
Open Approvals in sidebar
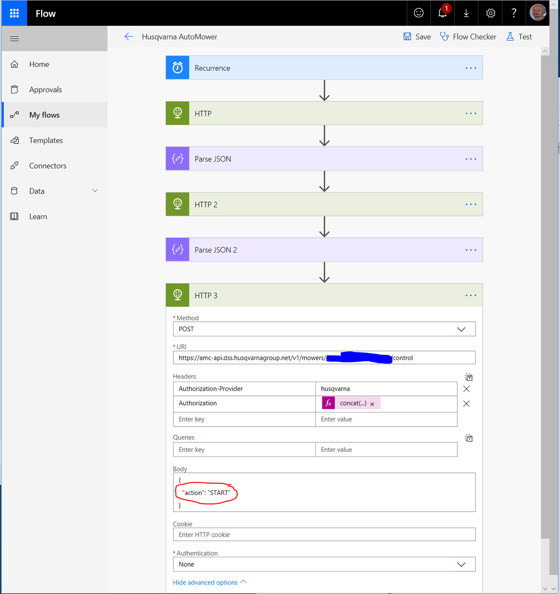coord(54,90)
